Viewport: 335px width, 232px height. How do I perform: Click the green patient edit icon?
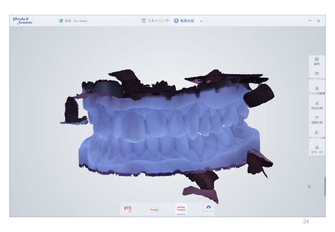point(61,21)
